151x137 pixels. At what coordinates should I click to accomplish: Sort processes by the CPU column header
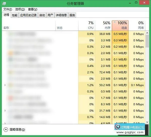point(87,25)
